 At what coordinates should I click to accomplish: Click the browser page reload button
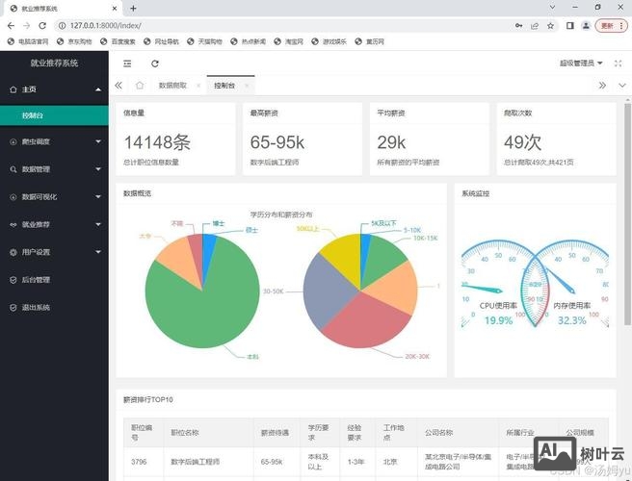(x=43, y=25)
